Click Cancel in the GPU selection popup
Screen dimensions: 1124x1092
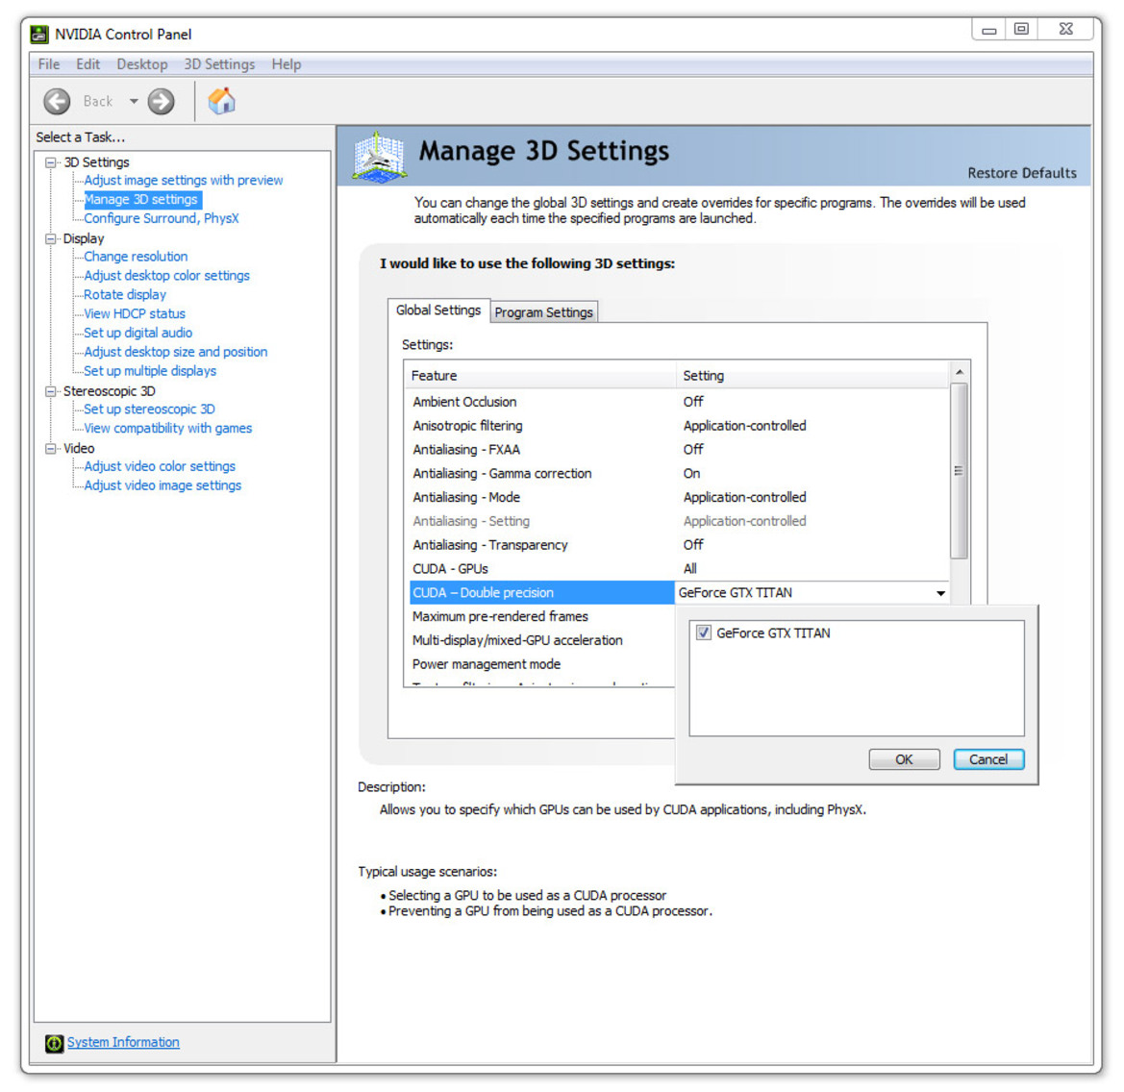click(x=988, y=759)
